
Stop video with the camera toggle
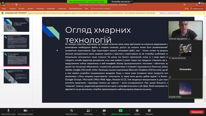point(26,111)
